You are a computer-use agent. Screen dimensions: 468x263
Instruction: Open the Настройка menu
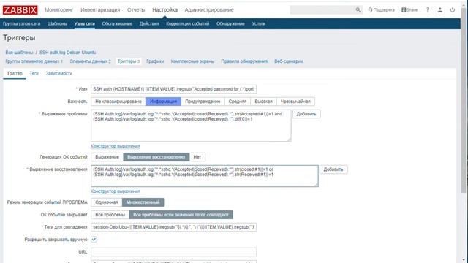pos(165,9)
